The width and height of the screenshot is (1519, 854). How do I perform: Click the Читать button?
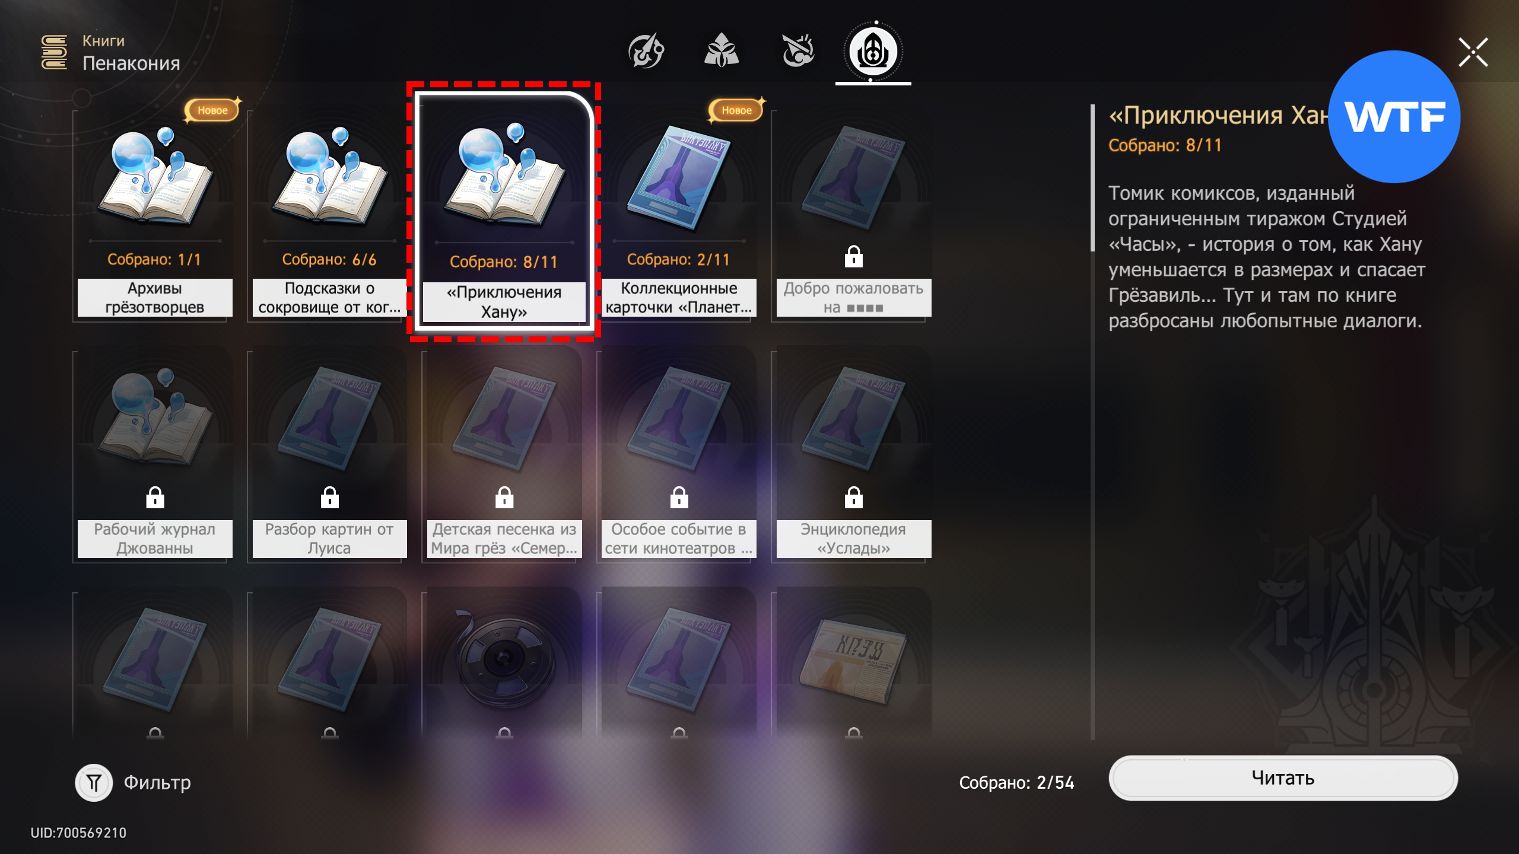point(1283,777)
